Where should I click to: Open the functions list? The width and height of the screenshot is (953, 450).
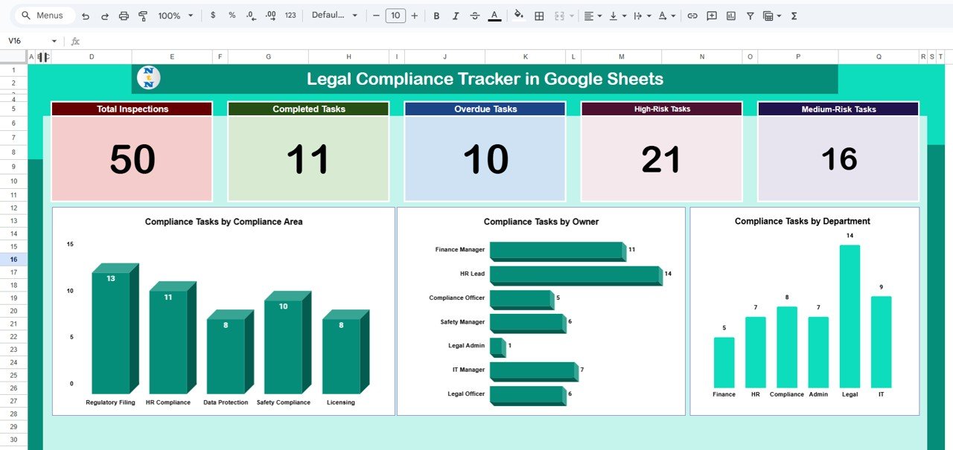(794, 15)
